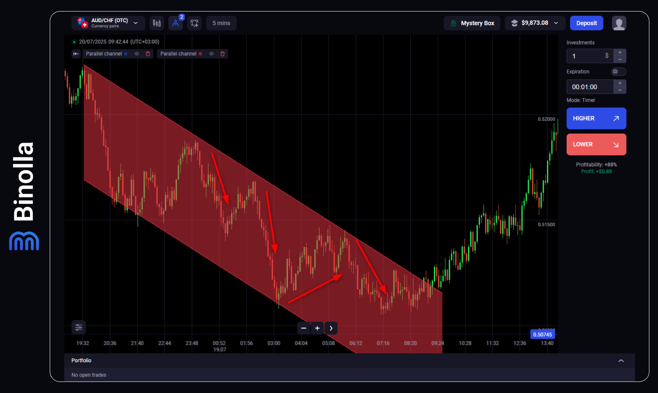Open the drawing tools menu
658x393 pixels.
[176, 23]
